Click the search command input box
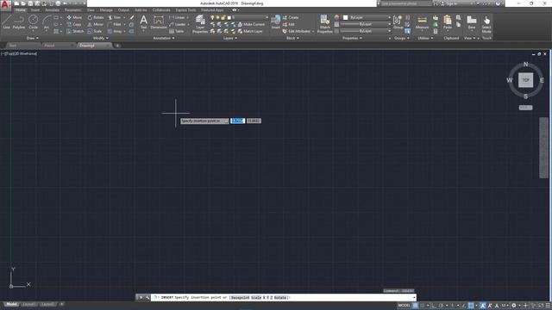The width and height of the screenshot is (552, 310). pyautogui.click(x=406, y=3)
